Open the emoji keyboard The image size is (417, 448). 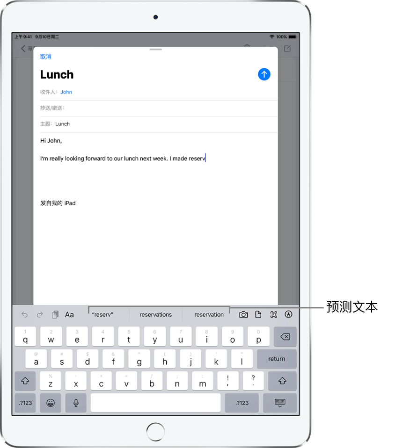coord(51,403)
